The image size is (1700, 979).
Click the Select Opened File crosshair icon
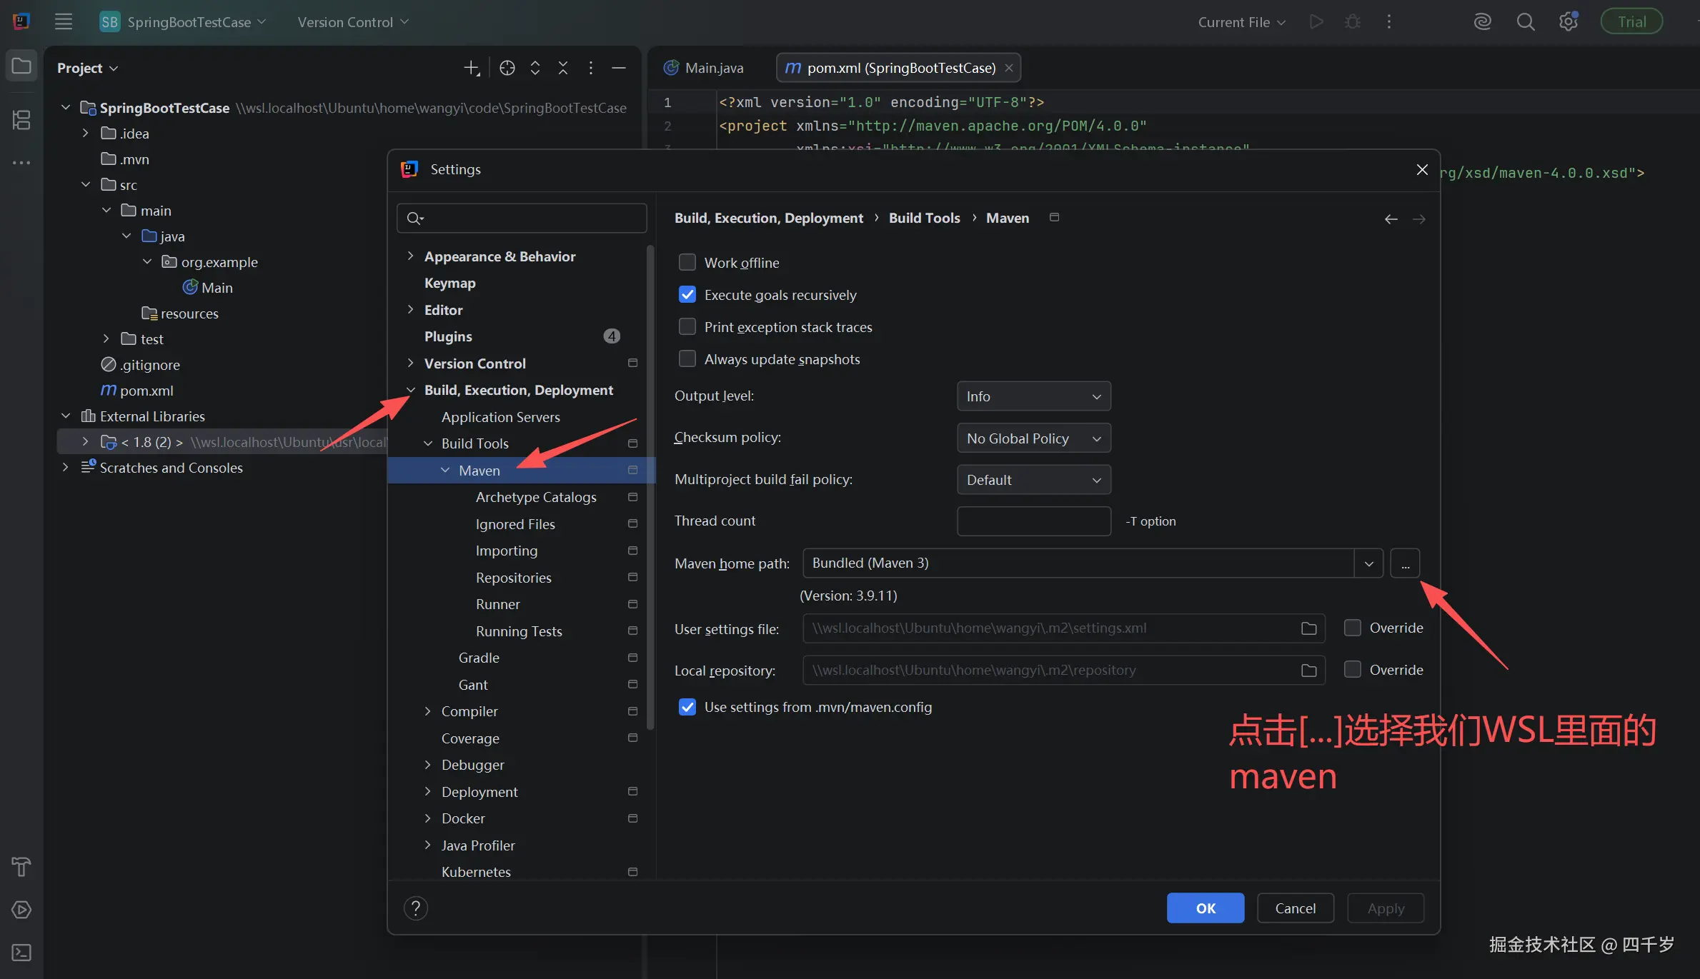point(507,68)
